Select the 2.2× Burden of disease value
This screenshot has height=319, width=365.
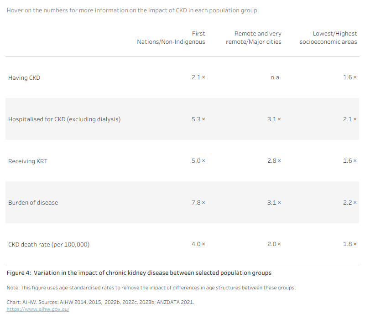(x=349, y=202)
